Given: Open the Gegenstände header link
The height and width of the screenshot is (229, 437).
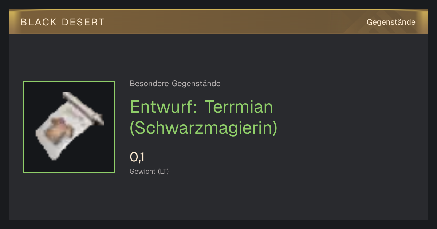Looking at the screenshot, I should 391,22.
